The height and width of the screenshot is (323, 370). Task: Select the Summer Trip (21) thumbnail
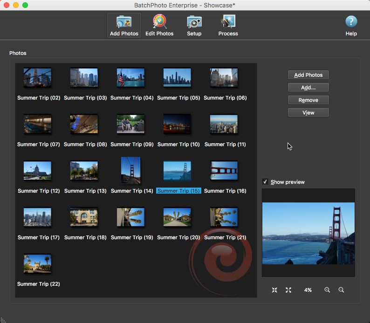[224, 217]
